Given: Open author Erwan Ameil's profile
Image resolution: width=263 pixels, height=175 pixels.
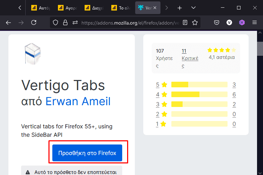Looking at the screenshot, I should click(x=78, y=101).
